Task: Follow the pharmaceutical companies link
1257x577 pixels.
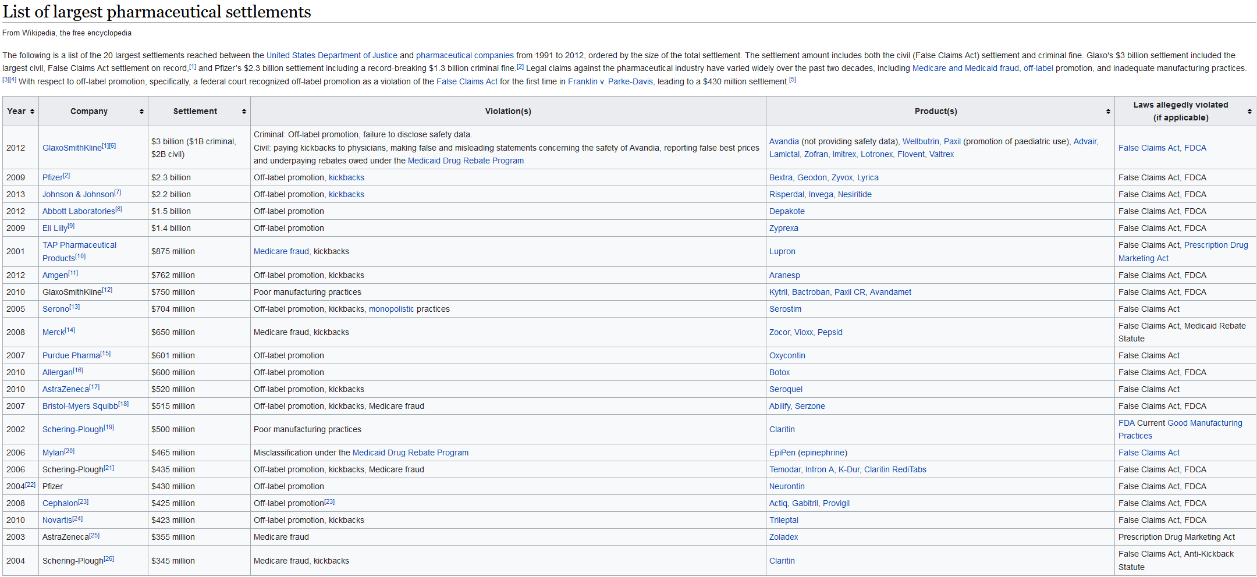Action: coord(465,55)
